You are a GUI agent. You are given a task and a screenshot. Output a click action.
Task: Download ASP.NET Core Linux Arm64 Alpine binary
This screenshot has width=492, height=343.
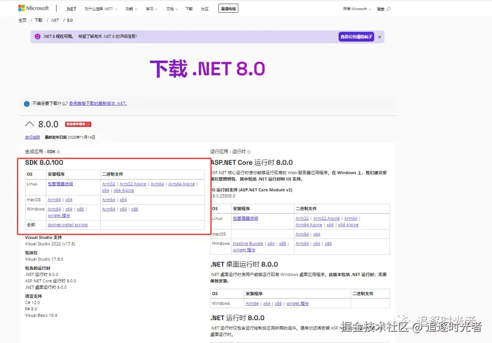pos(309,225)
